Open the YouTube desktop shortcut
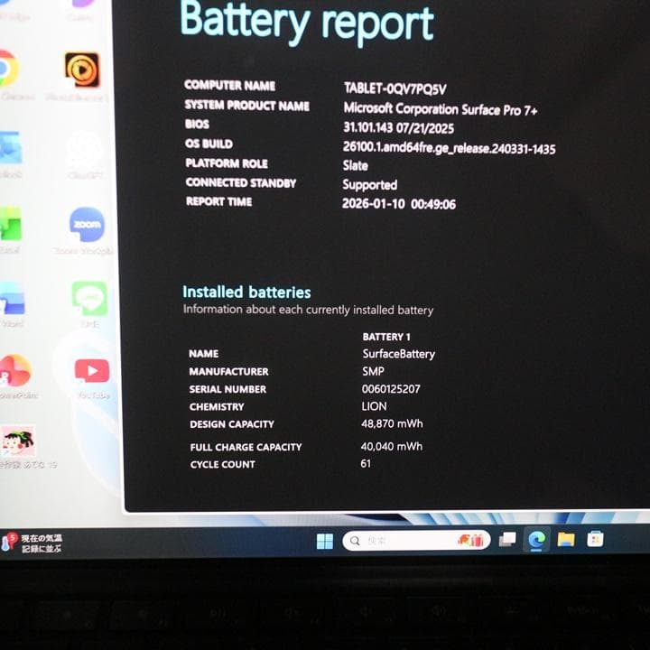 92,370
